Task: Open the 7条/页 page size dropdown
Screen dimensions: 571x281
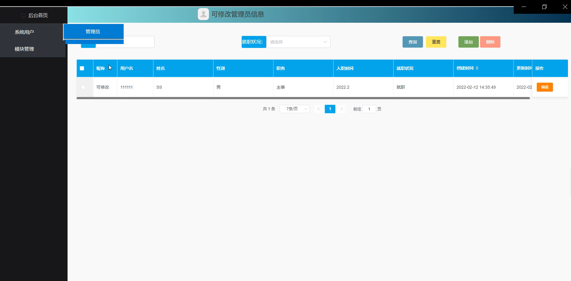Action: [294, 109]
